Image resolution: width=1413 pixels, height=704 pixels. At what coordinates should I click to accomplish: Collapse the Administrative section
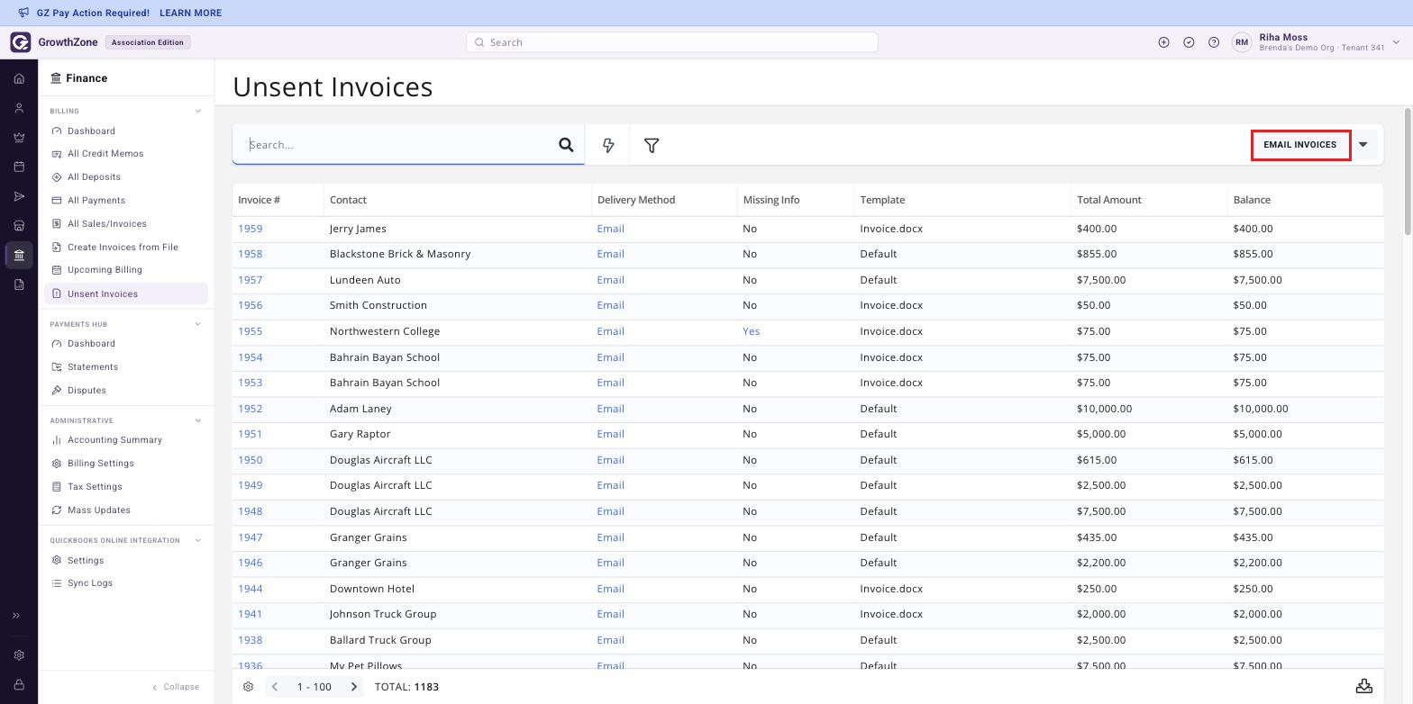click(198, 420)
